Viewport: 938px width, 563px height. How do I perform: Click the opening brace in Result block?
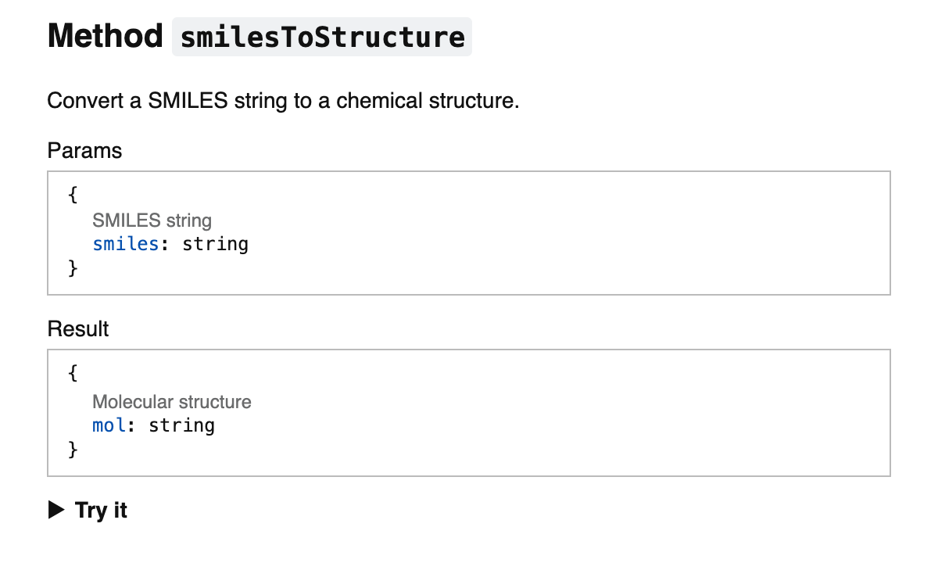[72, 373]
